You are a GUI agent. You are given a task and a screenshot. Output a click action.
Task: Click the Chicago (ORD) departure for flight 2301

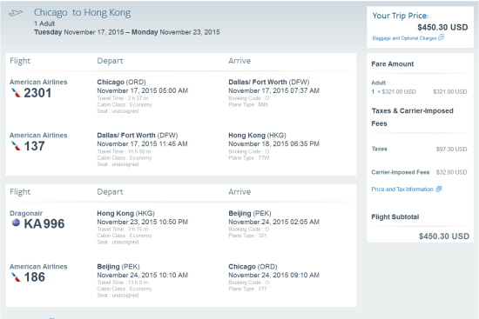point(121,82)
